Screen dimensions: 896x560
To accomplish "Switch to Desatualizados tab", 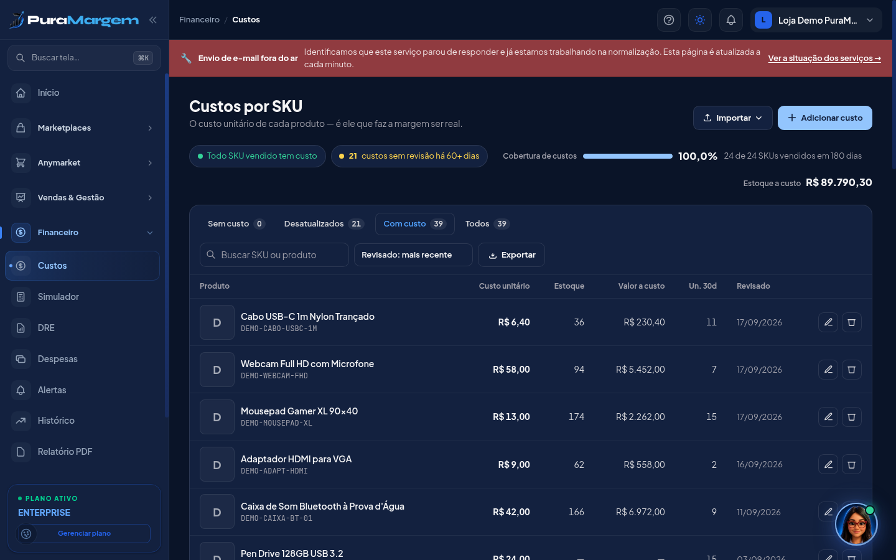I will pos(324,224).
